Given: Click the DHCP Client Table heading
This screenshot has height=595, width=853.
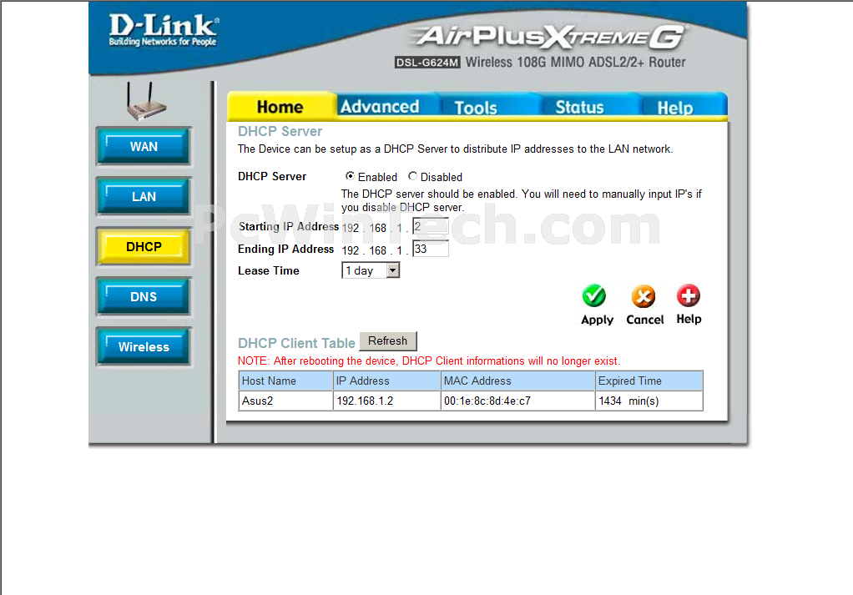Looking at the screenshot, I should [296, 343].
